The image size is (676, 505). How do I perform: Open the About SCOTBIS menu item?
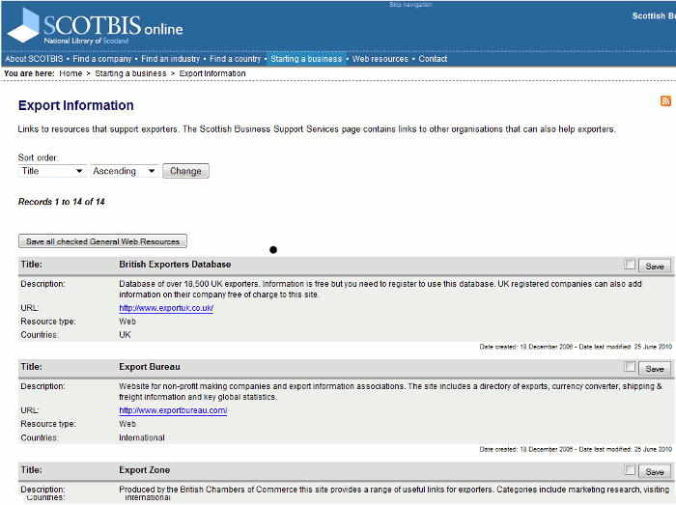click(x=34, y=59)
